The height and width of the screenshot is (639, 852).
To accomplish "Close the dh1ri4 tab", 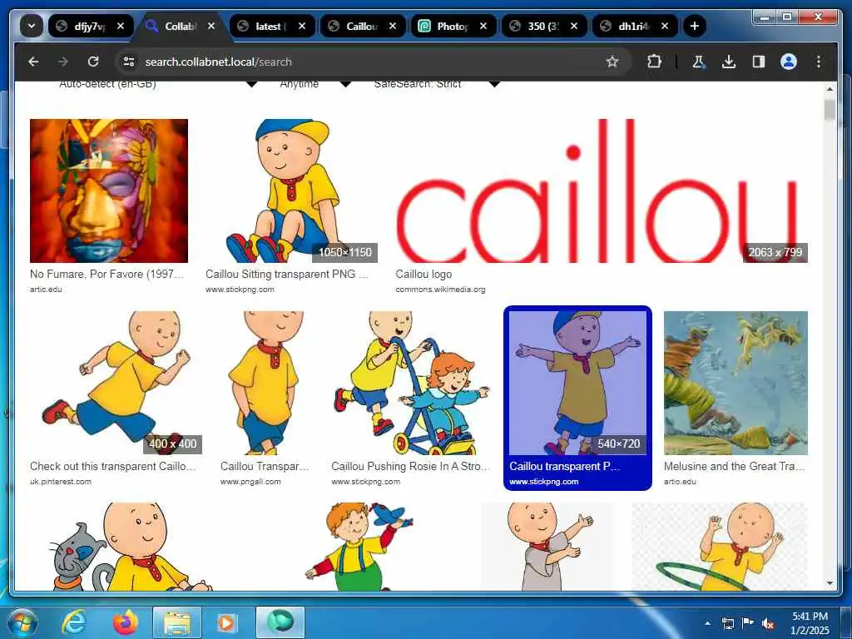I will 665,26.
